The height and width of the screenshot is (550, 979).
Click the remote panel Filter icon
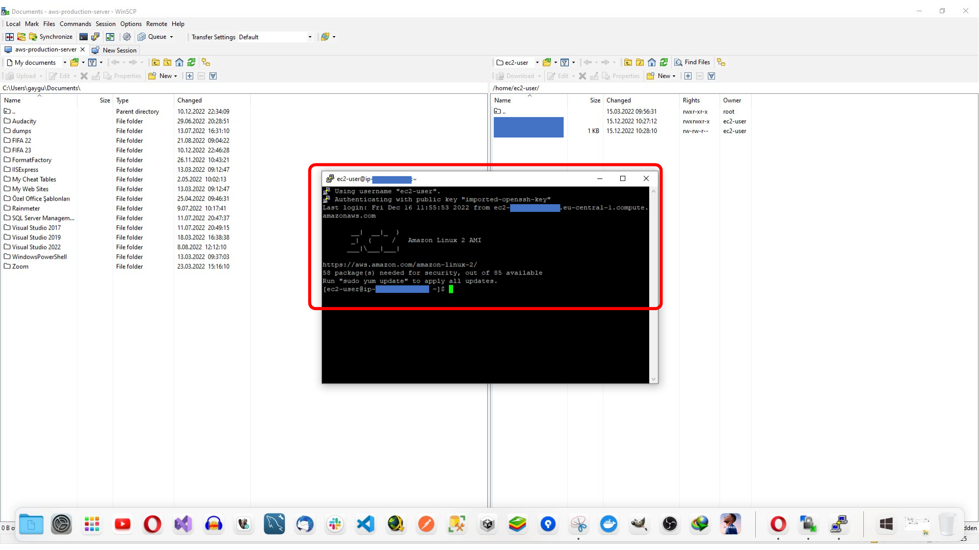point(565,62)
